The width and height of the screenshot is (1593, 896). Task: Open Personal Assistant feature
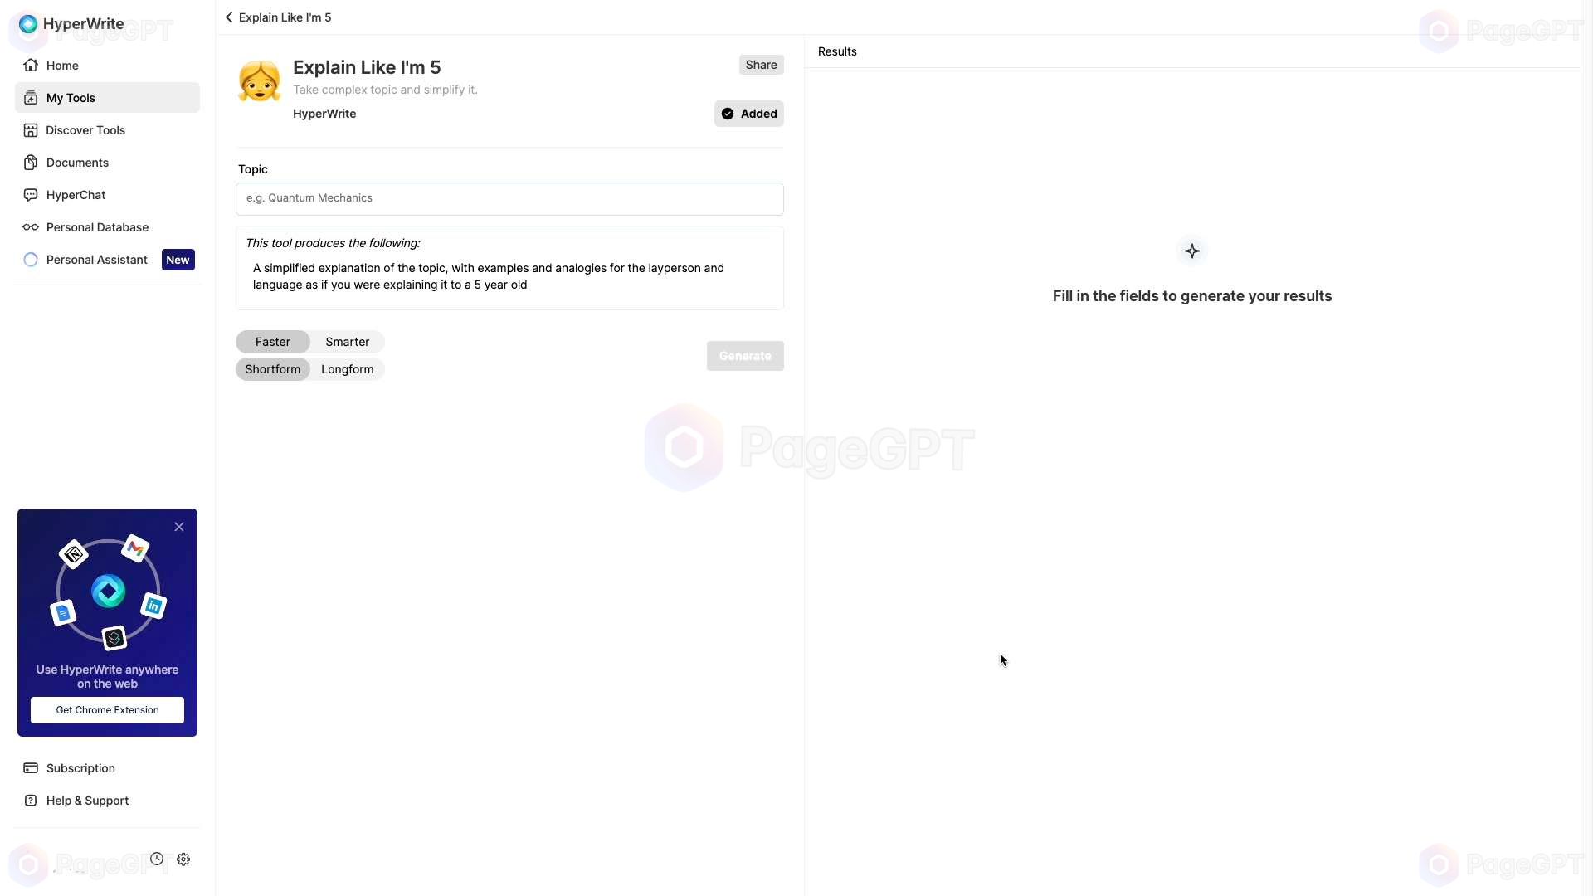click(x=96, y=260)
